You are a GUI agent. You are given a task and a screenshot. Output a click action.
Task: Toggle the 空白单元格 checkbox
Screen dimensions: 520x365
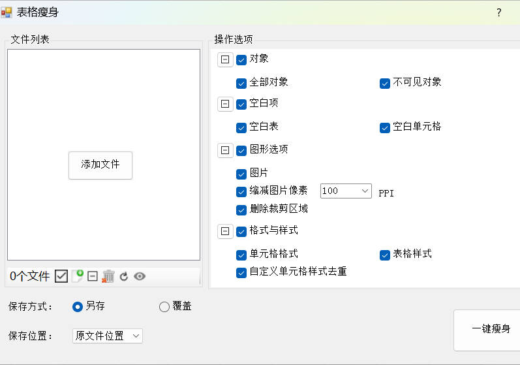(385, 127)
